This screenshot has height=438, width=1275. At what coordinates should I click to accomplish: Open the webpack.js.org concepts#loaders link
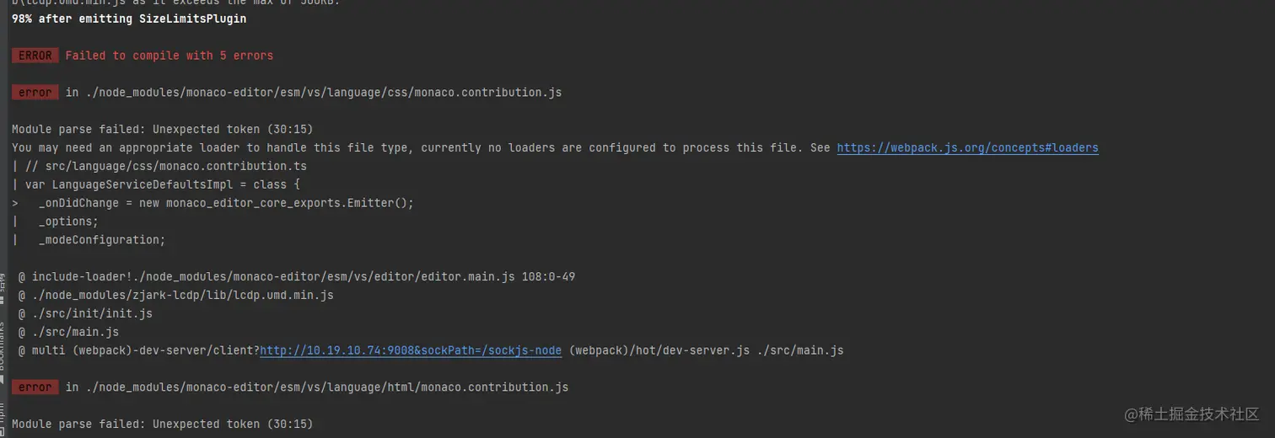[x=967, y=148]
